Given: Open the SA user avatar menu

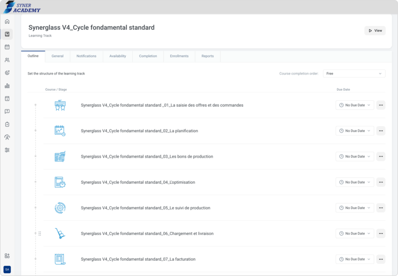Looking at the screenshot, I should tap(7, 269).
